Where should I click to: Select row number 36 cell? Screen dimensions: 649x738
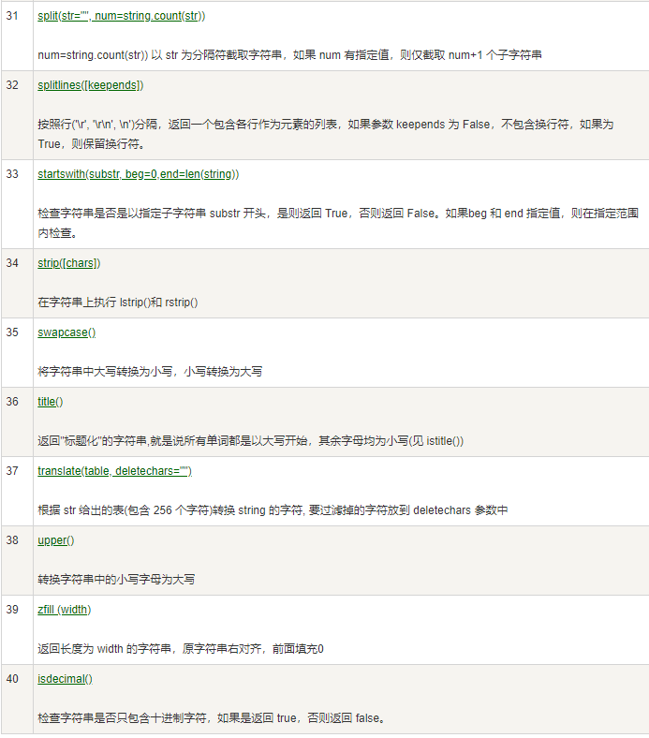pos(17,421)
